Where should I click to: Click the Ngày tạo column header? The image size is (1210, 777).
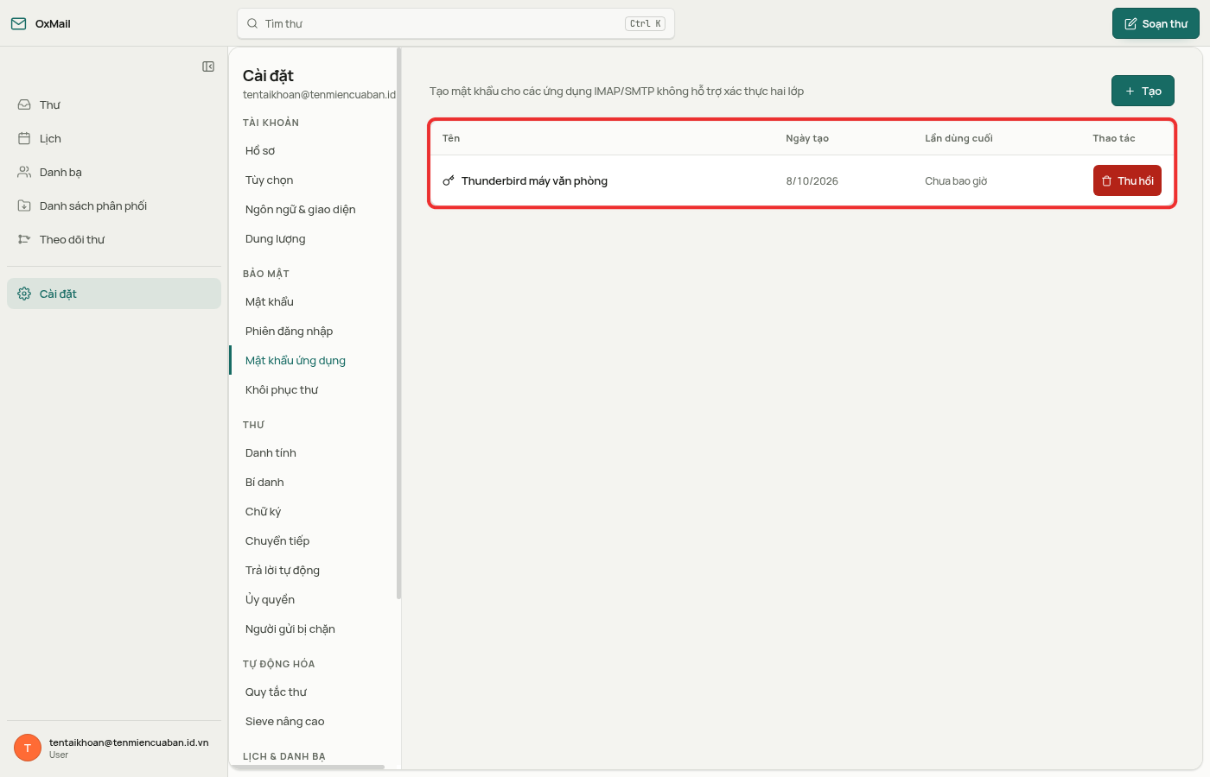[807, 138]
